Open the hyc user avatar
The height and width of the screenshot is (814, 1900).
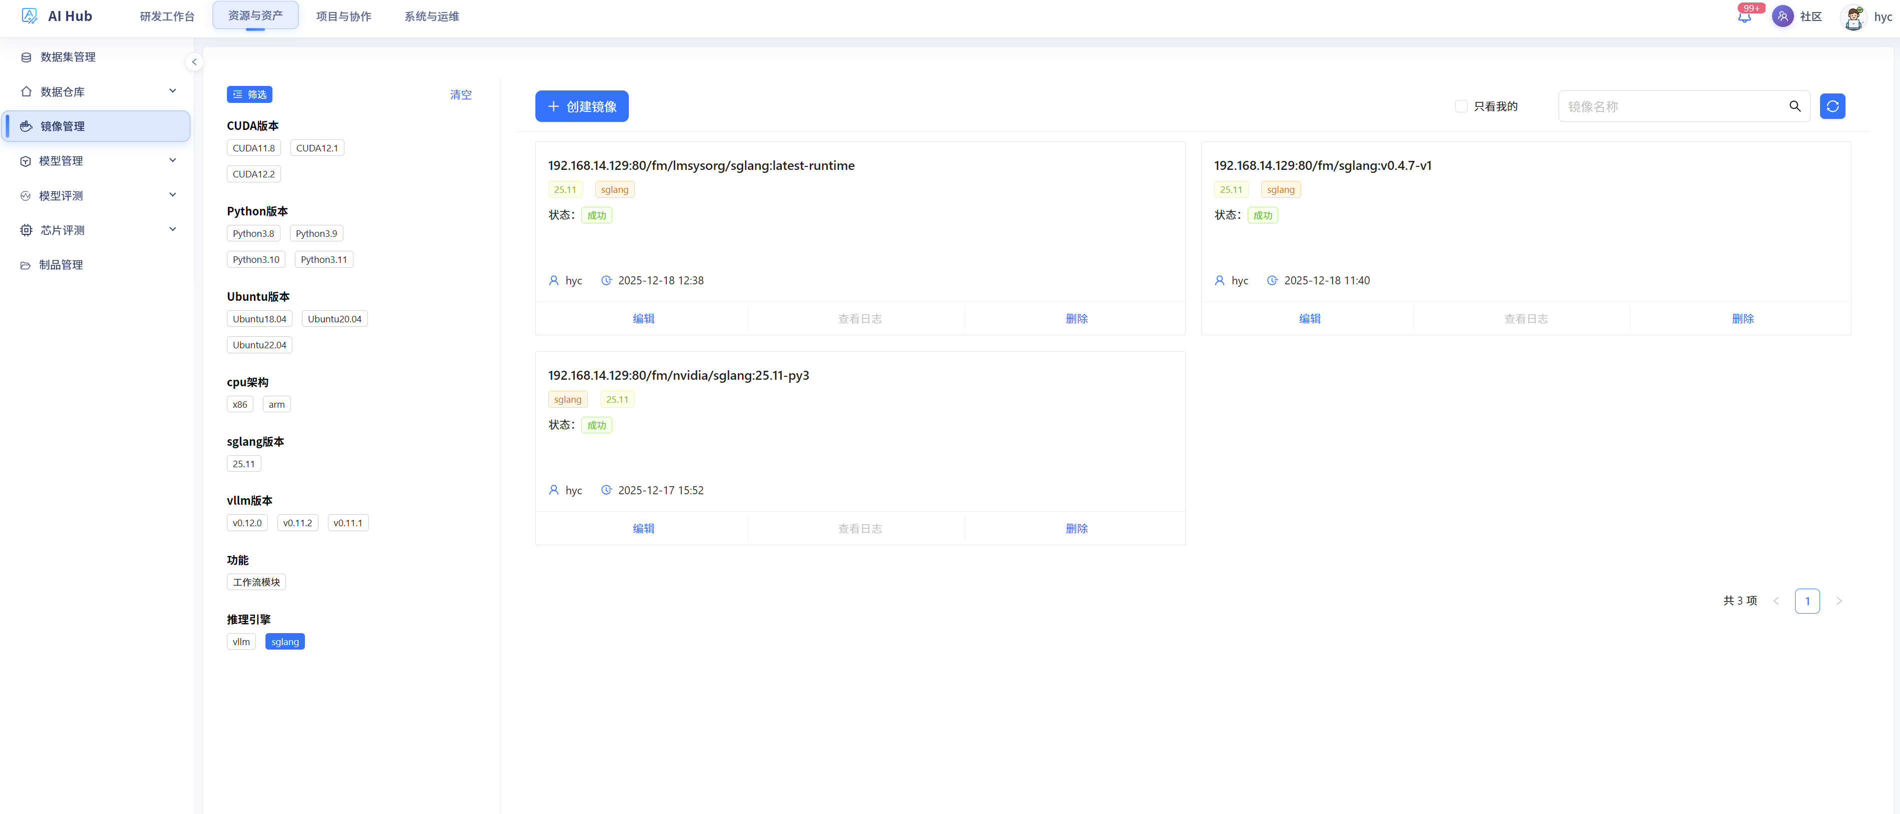(1854, 17)
